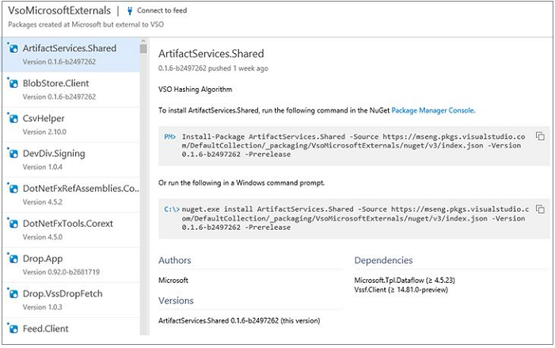Viewport: 555px width, 348px height.
Task: Click the DotNetFxTools.Corext package icon
Action: [x=13, y=224]
